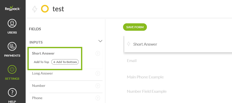Screen dimensions: 232x103
Task: Select the Email field in form
Action: point(132,61)
